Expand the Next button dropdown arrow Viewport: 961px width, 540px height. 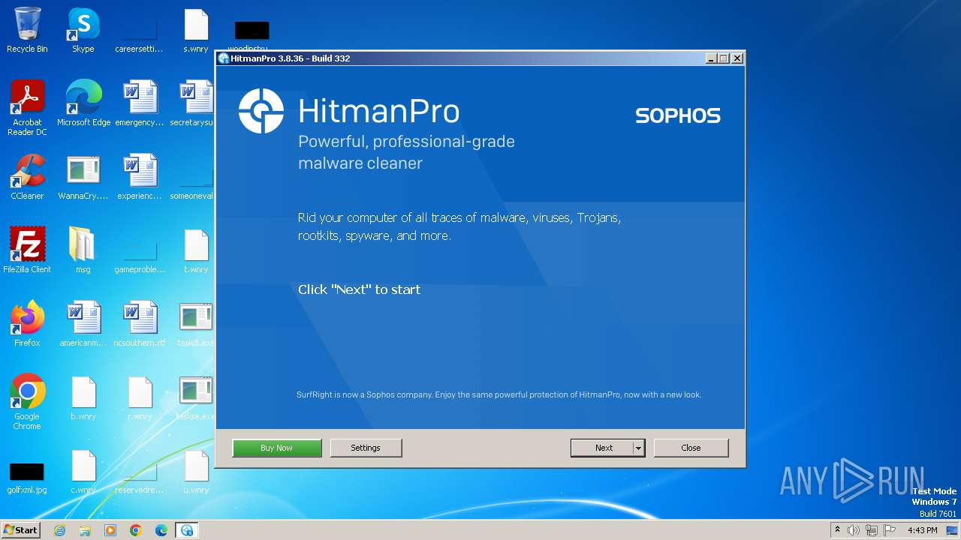[x=638, y=448]
